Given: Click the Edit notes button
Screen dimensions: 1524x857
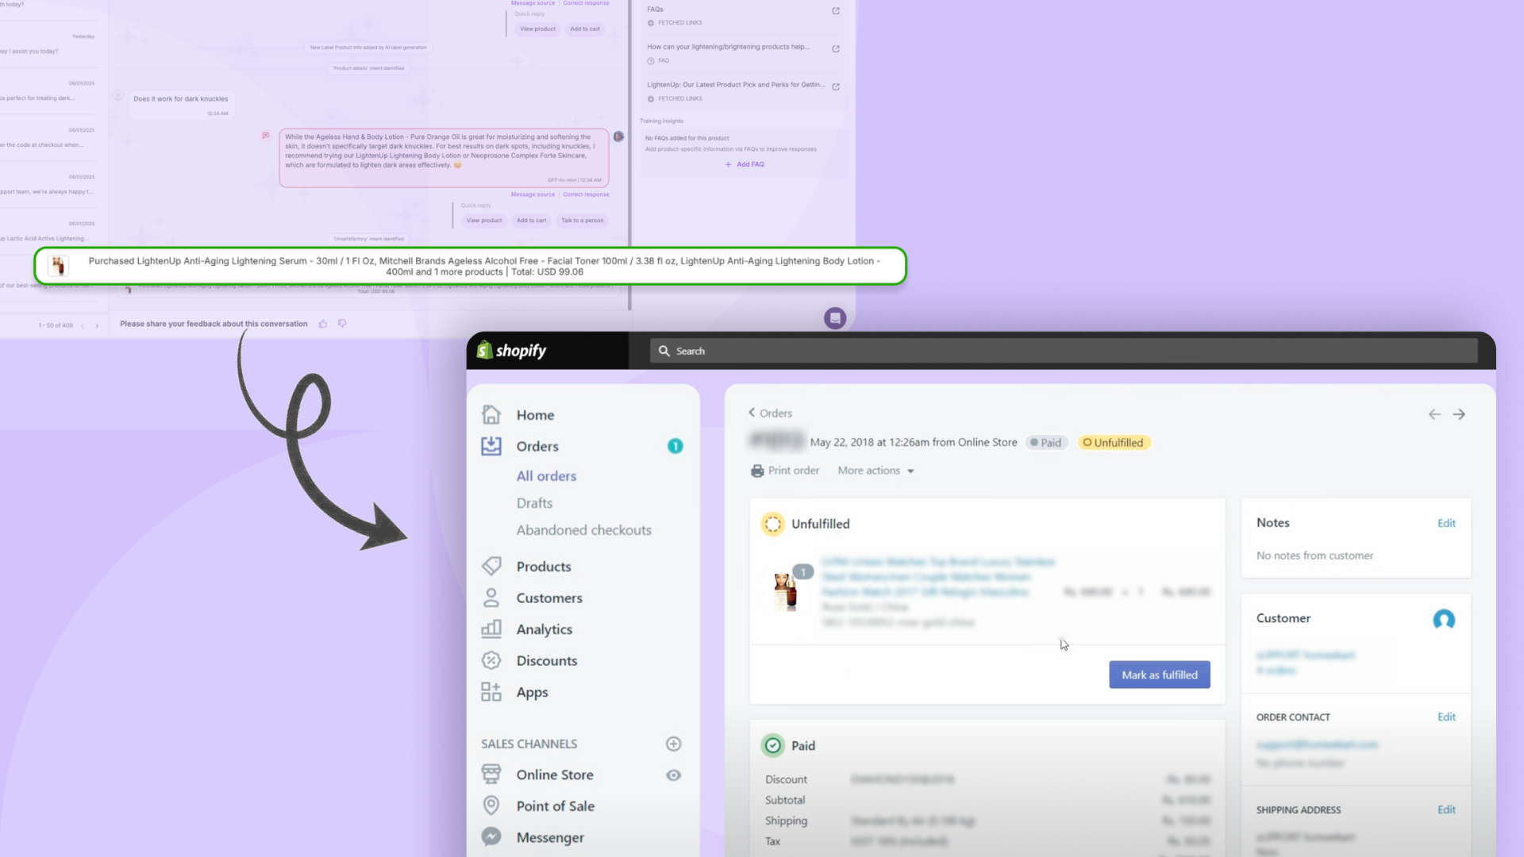Looking at the screenshot, I should pos(1446,522).
